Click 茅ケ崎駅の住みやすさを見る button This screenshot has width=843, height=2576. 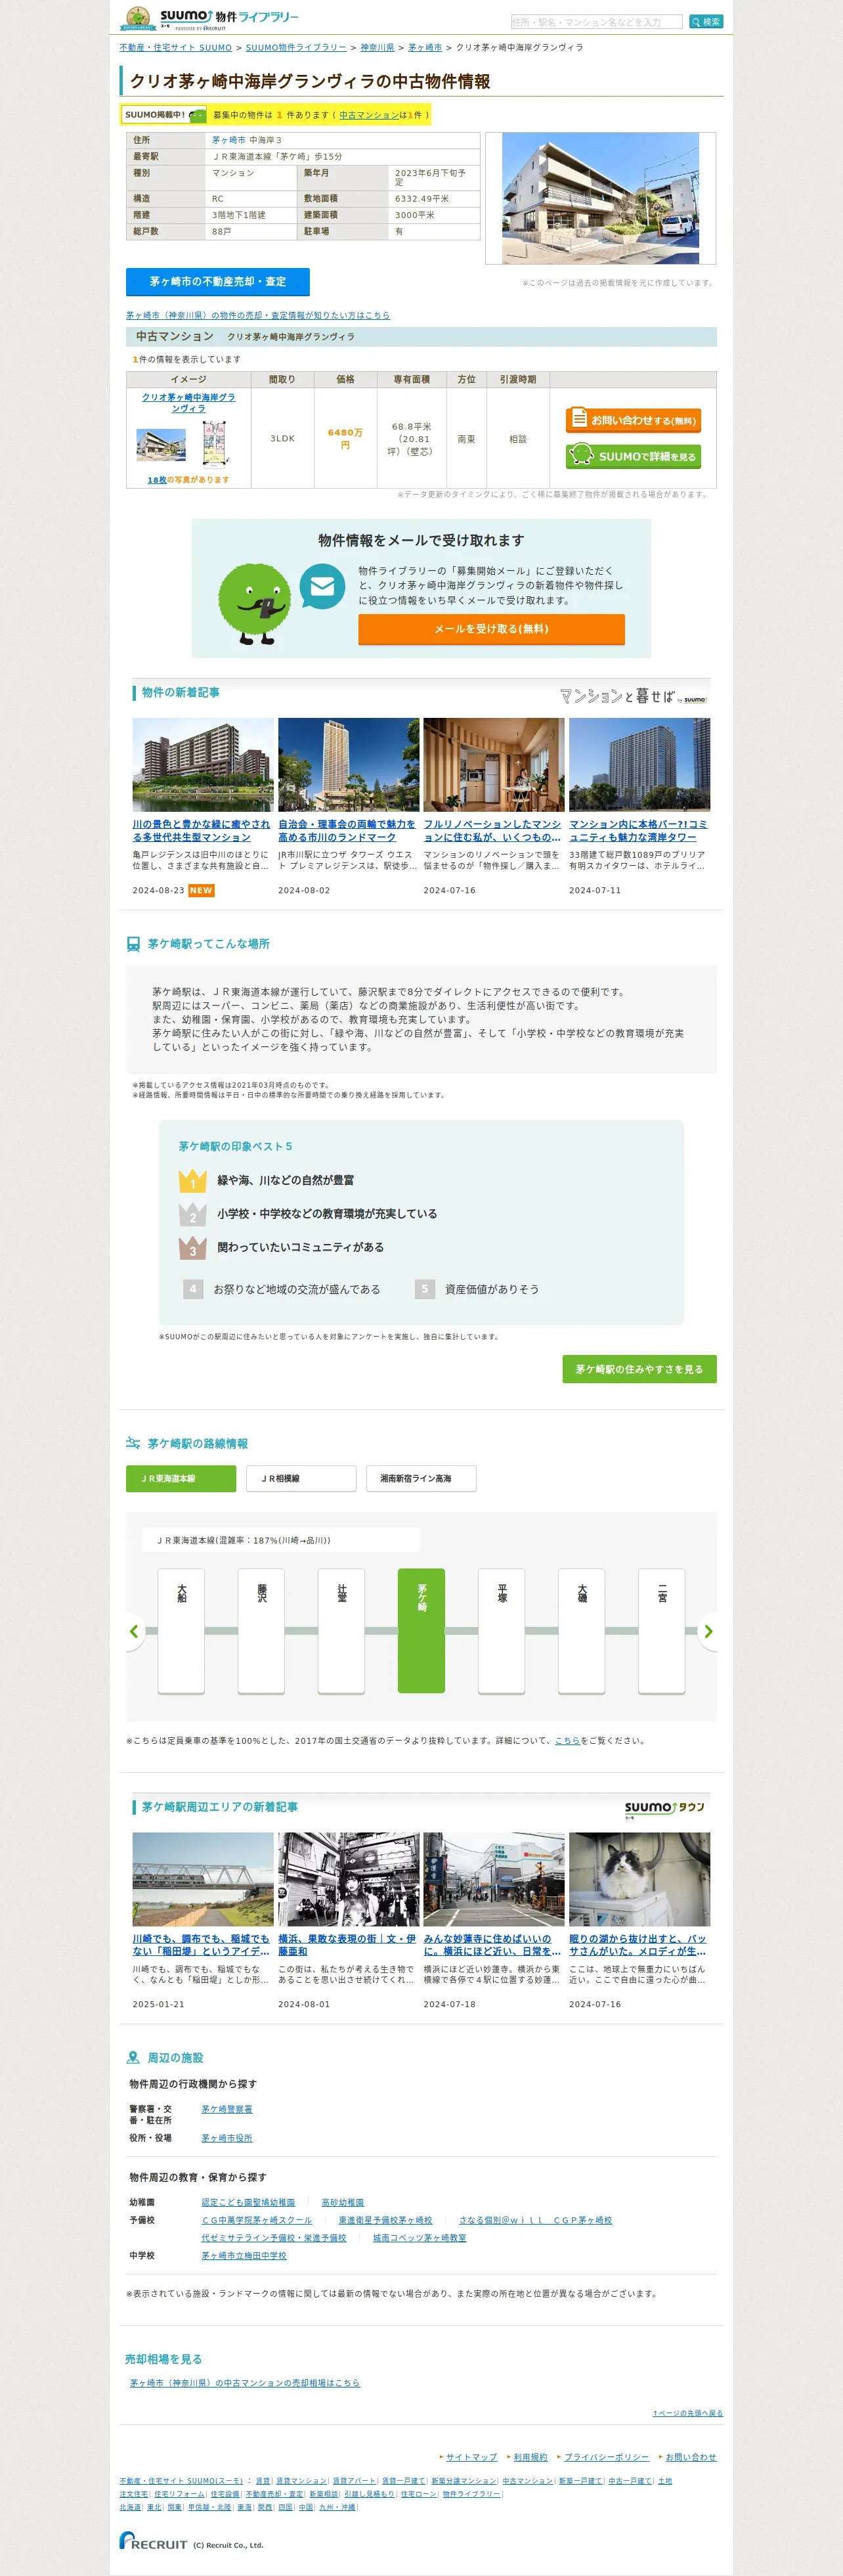[x=639, y=1369]
